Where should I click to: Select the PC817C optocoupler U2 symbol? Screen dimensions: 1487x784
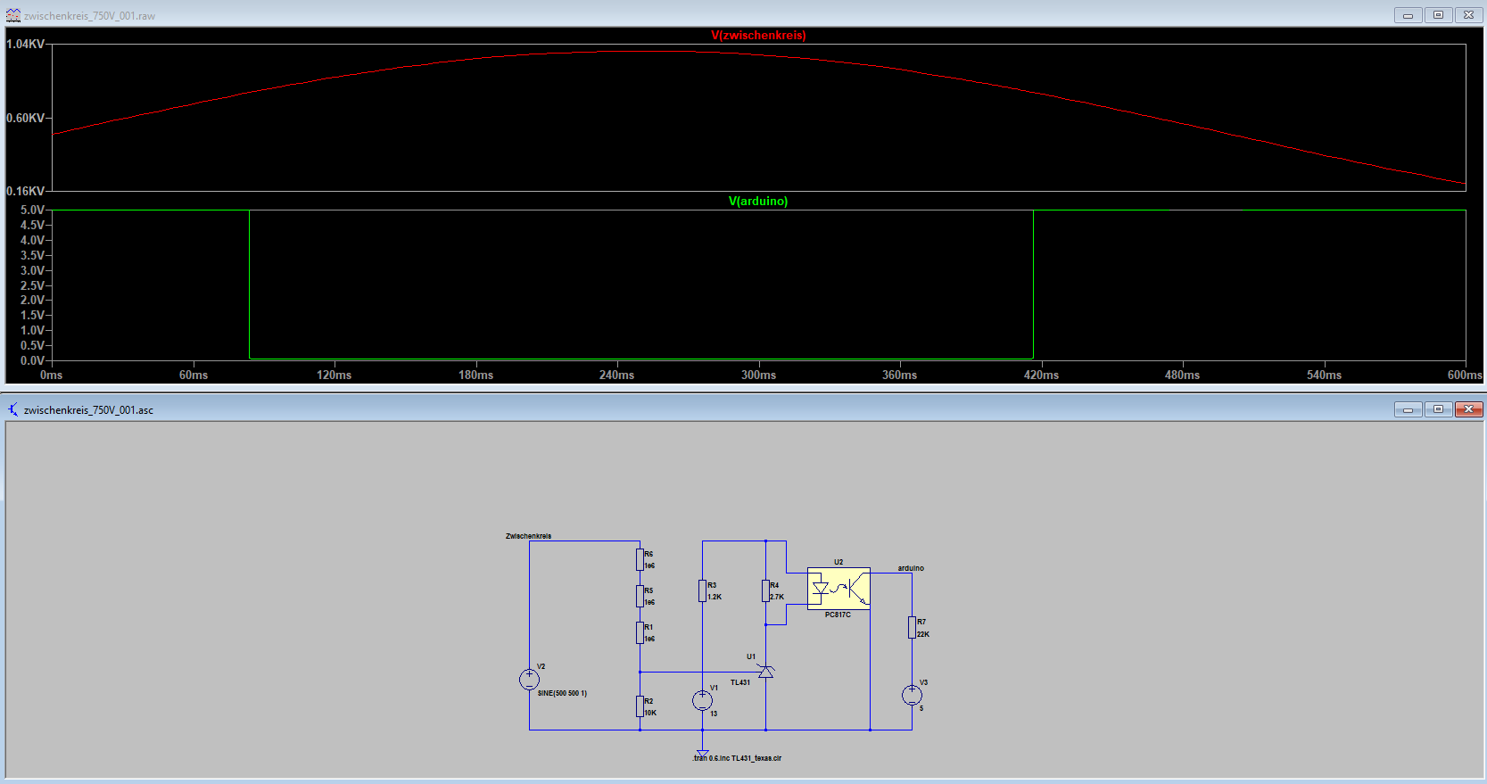(839, 589)
